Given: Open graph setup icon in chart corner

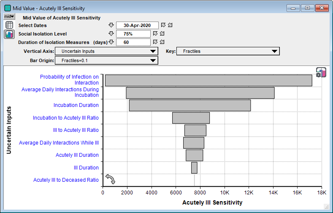Looking at the screenshot, I should pyautogui.click(x=321, y=73).
